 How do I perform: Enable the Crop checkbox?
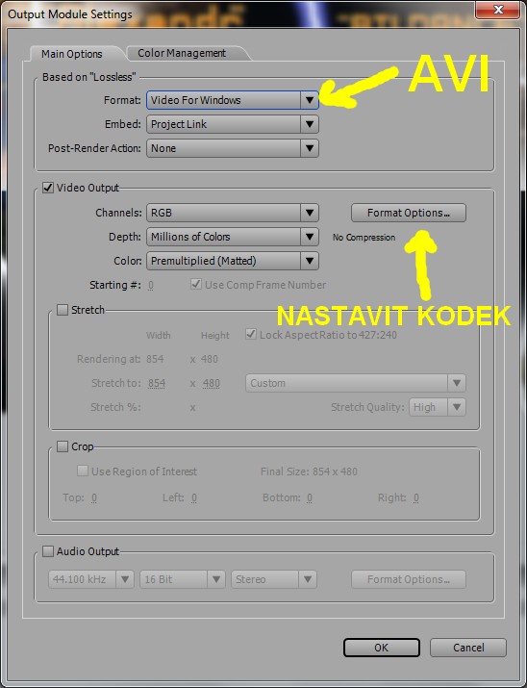63,446
